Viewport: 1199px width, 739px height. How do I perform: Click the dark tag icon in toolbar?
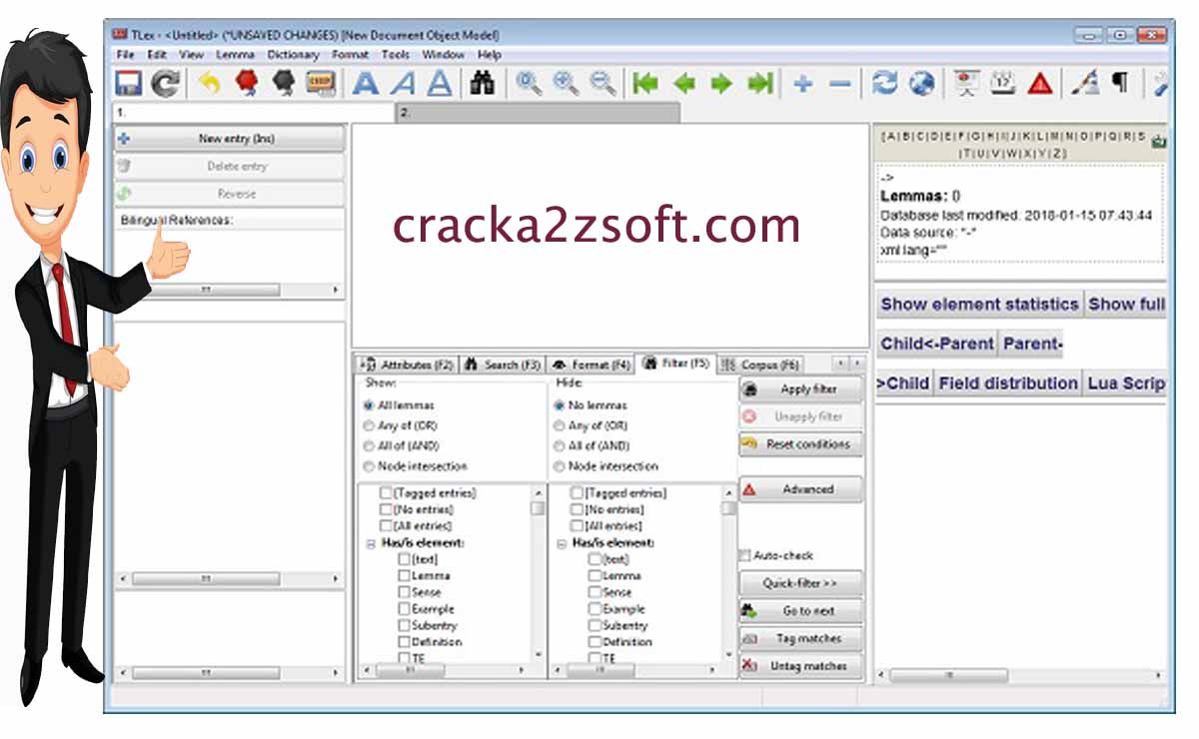[x=284, y=83]
